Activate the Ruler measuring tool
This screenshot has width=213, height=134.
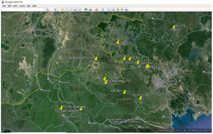103,10
